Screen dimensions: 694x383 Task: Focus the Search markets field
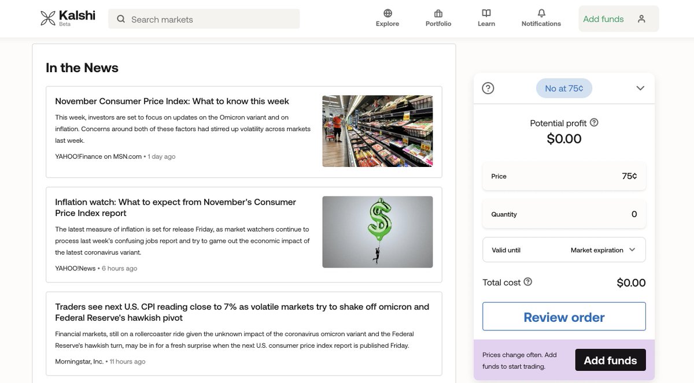point(204,19)
